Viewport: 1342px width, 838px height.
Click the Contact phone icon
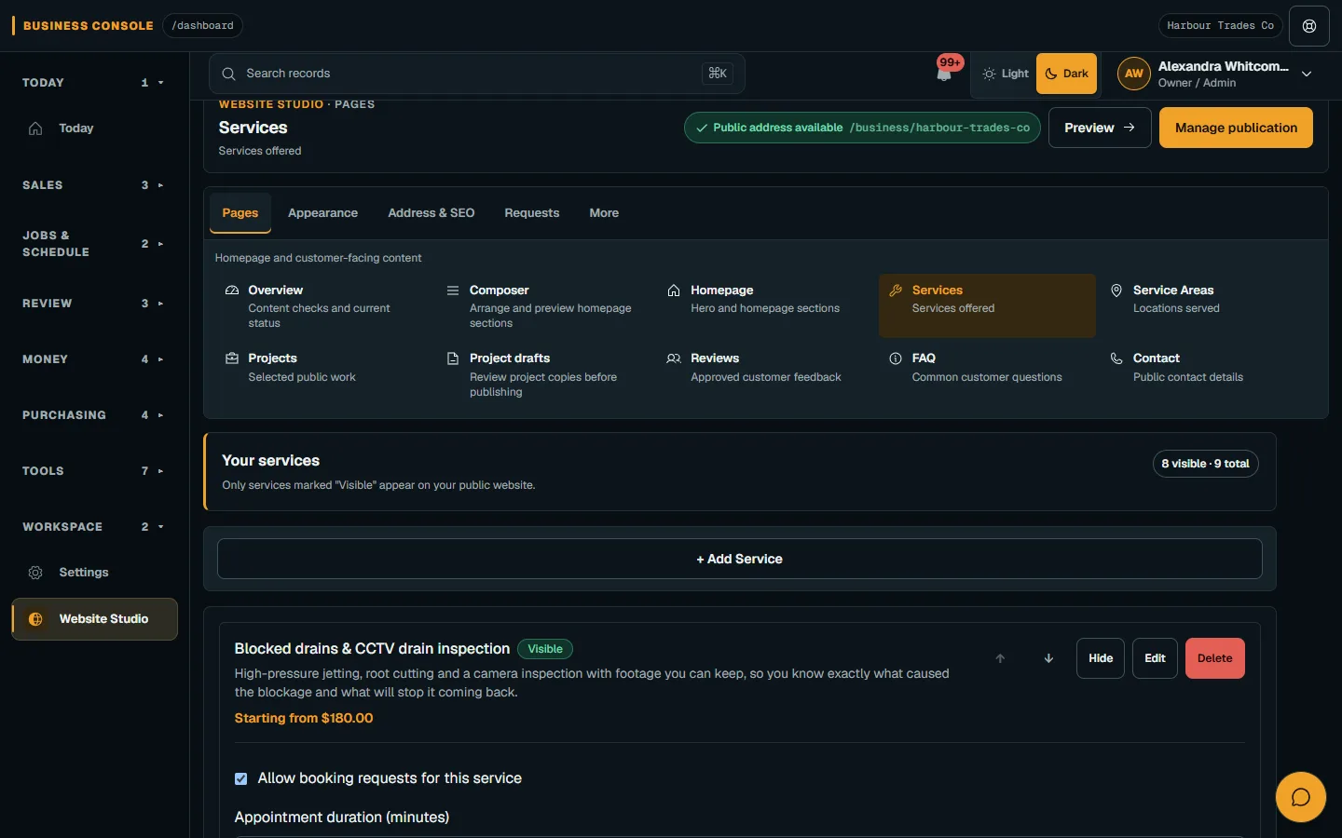click(x=1116, y=358)
